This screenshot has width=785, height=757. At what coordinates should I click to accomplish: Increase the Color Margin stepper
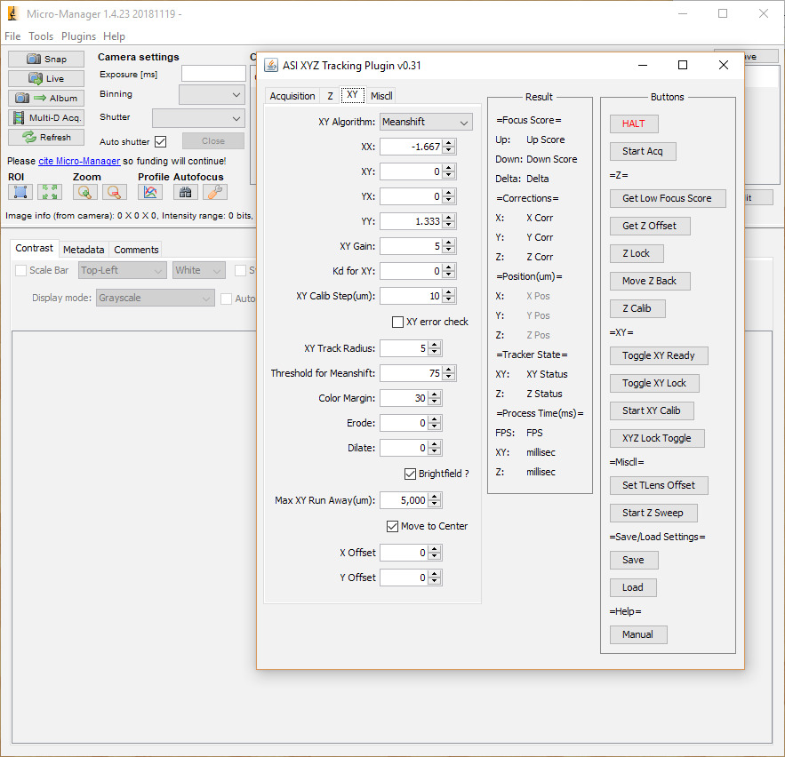click(x=435, y=394)
